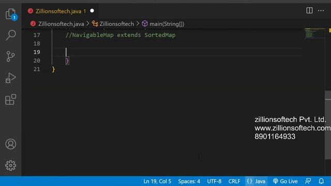Click Zillionsoftech.java in the breadcrumb
Image resolution: width=331 pixels, height=186 pixels.
click(61, 24)
